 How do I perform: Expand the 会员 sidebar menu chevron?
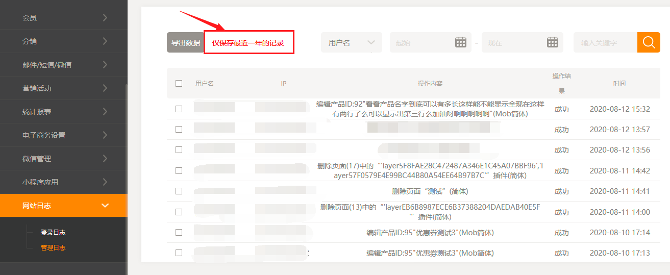click(x=105, y=18)
